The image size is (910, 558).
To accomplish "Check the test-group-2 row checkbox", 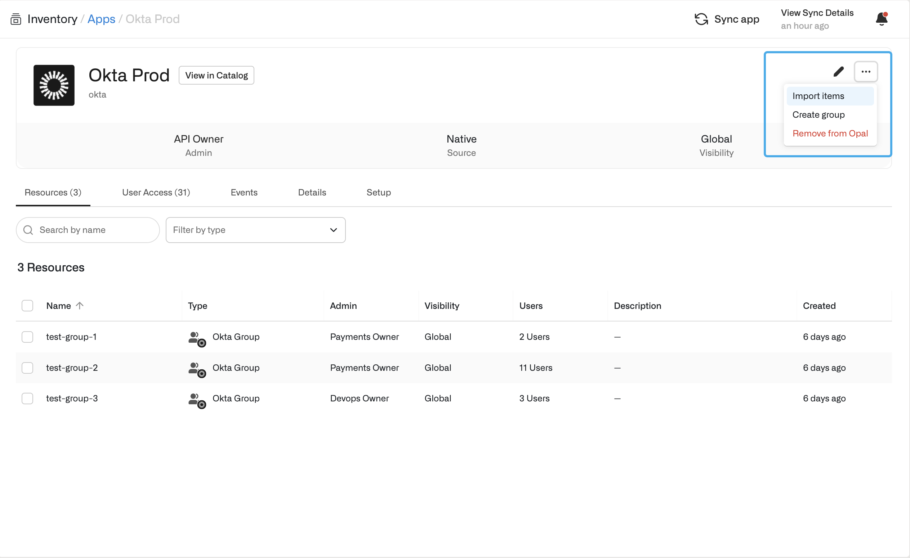I will point(27,368).
